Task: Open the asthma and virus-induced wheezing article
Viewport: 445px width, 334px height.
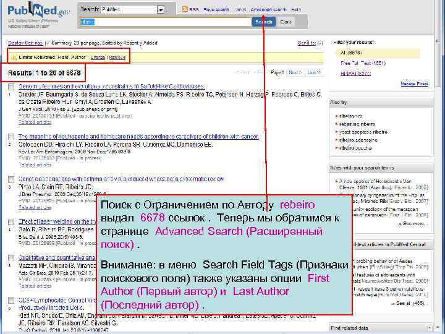Action: [x=121, y=179]
